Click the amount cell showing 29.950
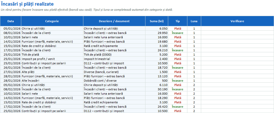 (157, 33)
